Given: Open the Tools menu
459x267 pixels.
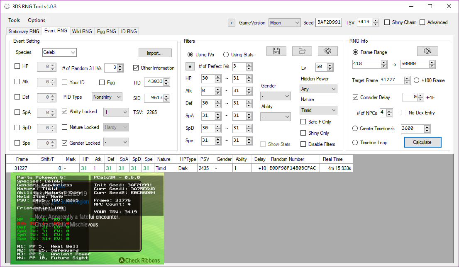Looking at the screenshot, I should 14,20.
